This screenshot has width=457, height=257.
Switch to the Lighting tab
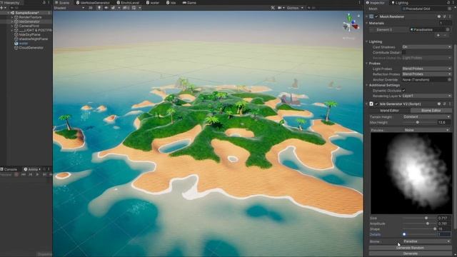[x=400, y=3]
